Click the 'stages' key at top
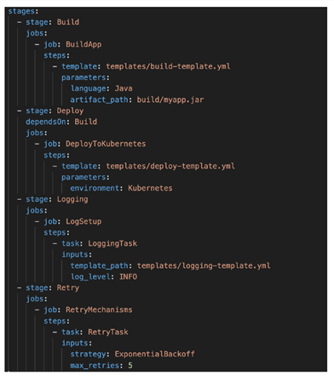This screenshot has height=381, width=334. pyautogui.click(x=21, y=11)
